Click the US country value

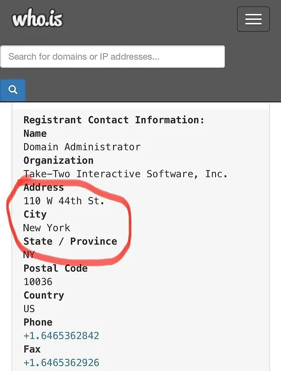pos(29,309)
